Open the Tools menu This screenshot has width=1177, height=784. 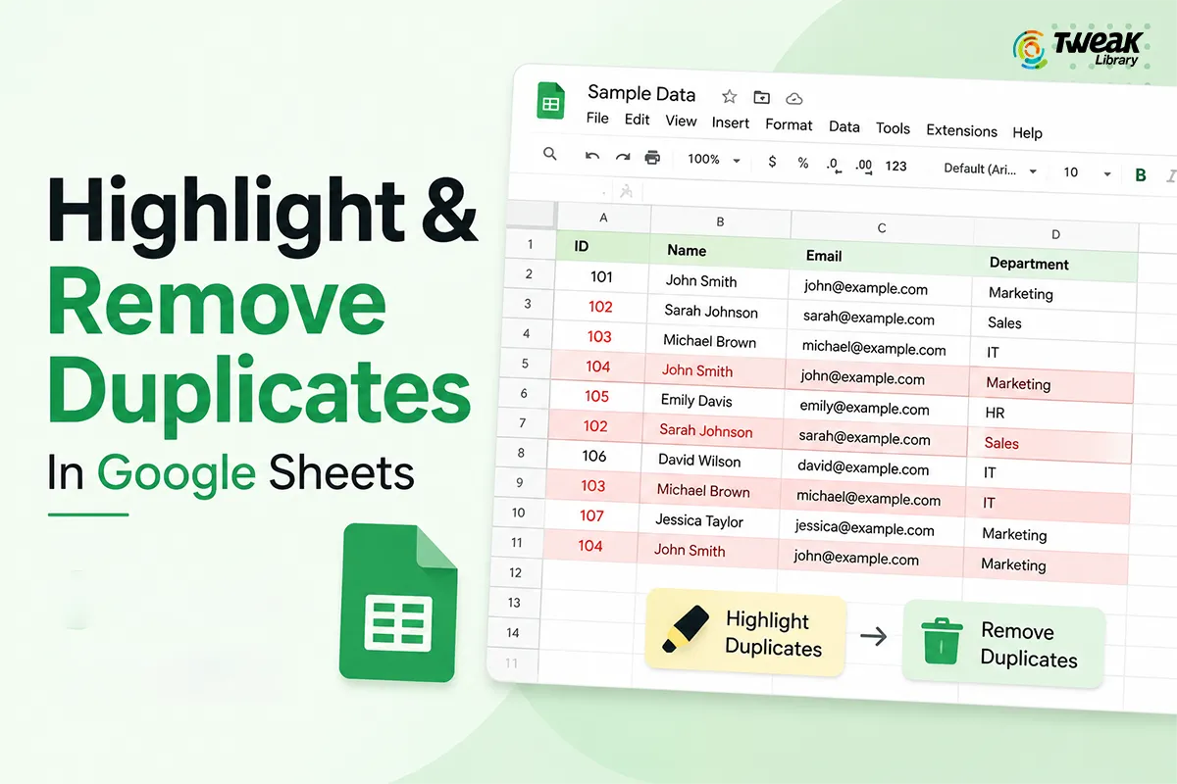pyautogui.click(x=893, y=128)
